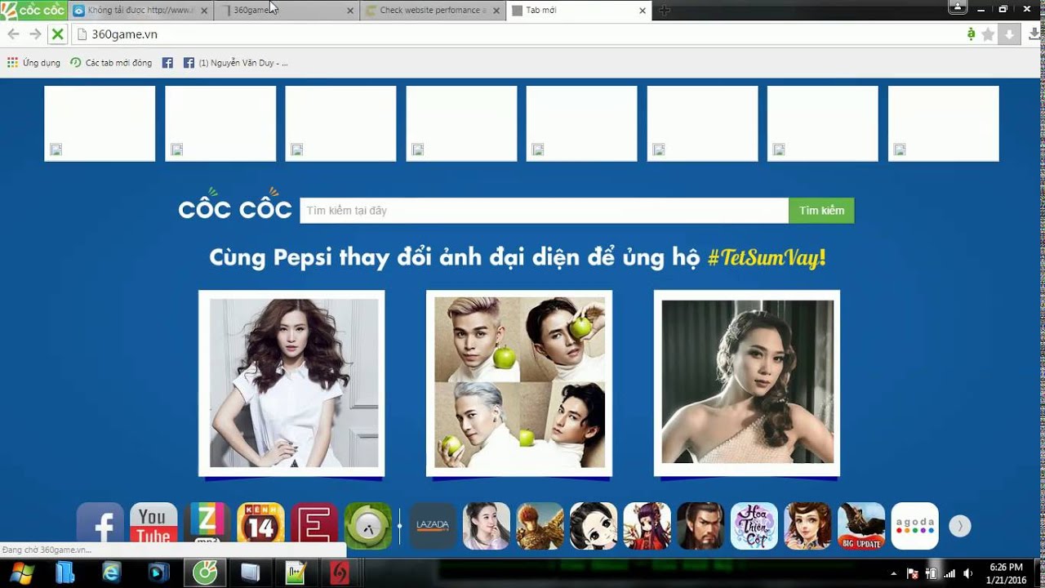This screenshot has width=1045, height=588.
Task: Open 'Các tab mới đóng' recently closed tabs
Action: (111, 63)
